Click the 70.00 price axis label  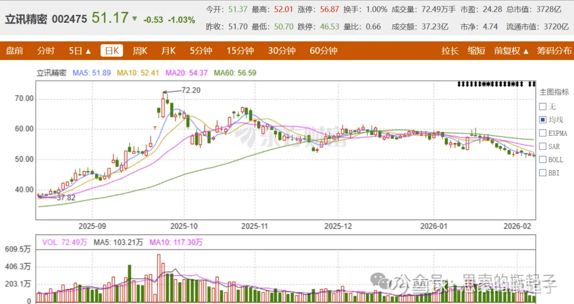(24, 98)
